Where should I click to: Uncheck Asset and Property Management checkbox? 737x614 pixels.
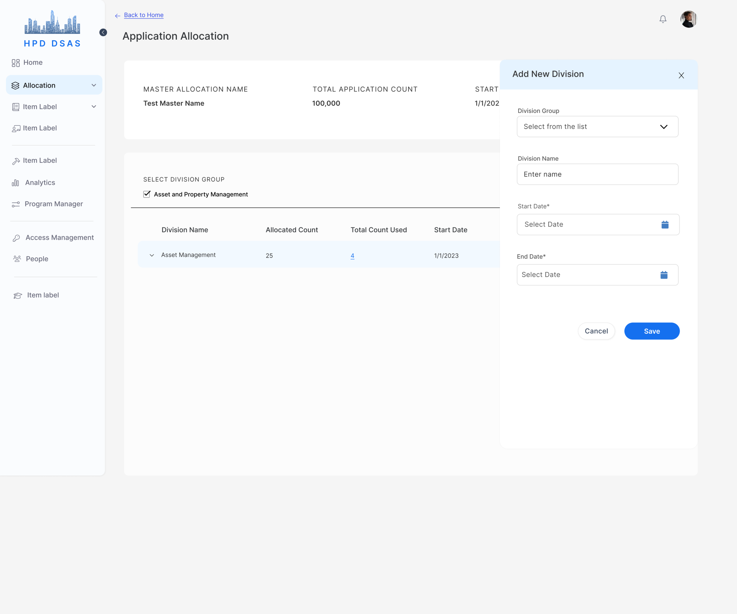(147, 194)
